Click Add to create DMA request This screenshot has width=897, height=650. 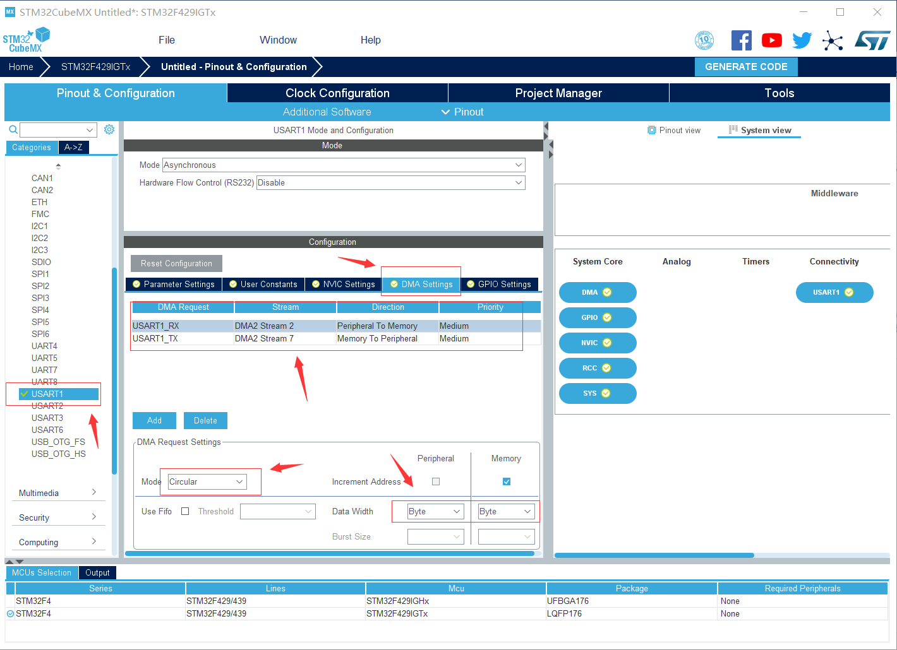(x=154, y=420)
